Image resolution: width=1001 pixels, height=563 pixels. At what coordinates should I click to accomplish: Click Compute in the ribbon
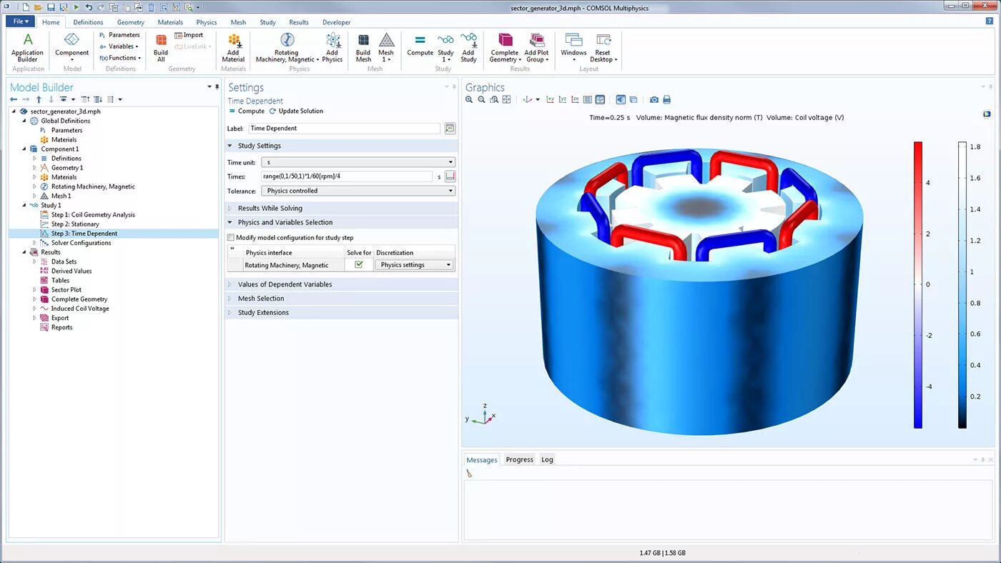click(420, 45)
